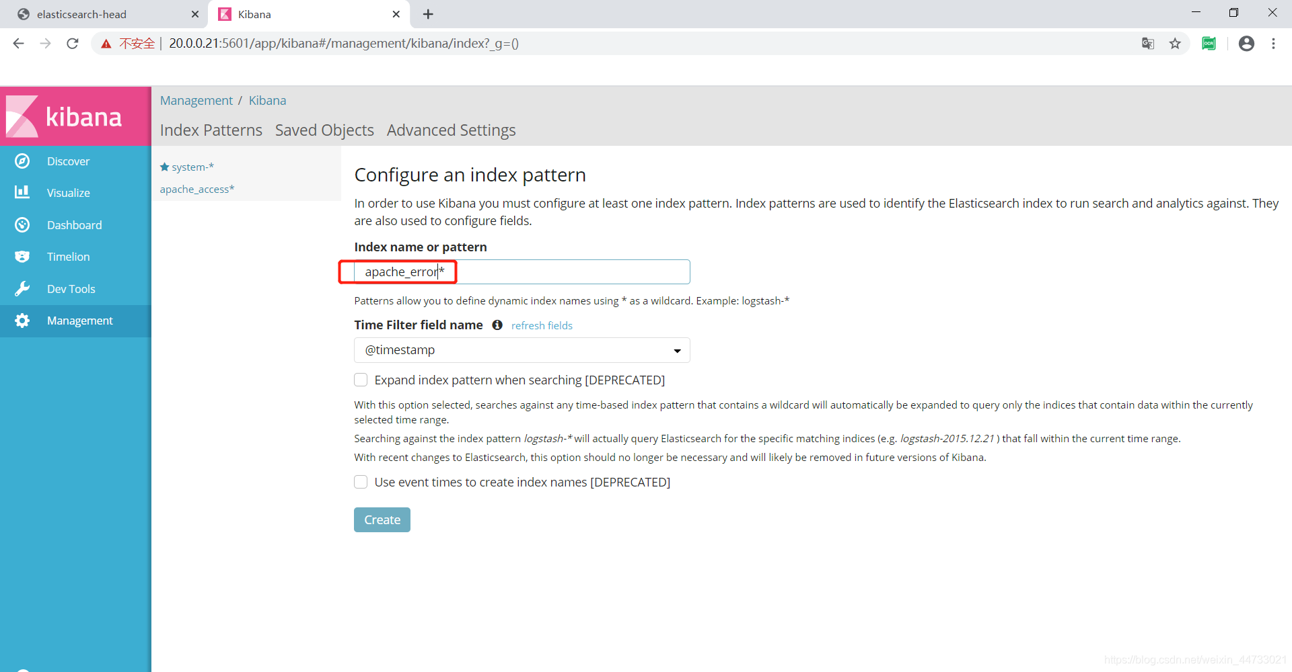The height and width of the screenshot is (672, 1292).
Task: Open the Advanced Settings tab
Action: pyautogui.click(x=452, y=130)
